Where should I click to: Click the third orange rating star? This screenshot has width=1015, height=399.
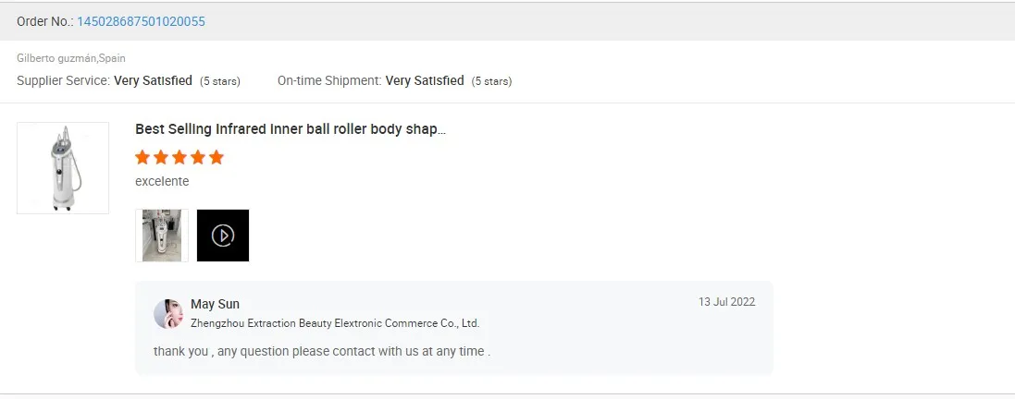(179, 157)
